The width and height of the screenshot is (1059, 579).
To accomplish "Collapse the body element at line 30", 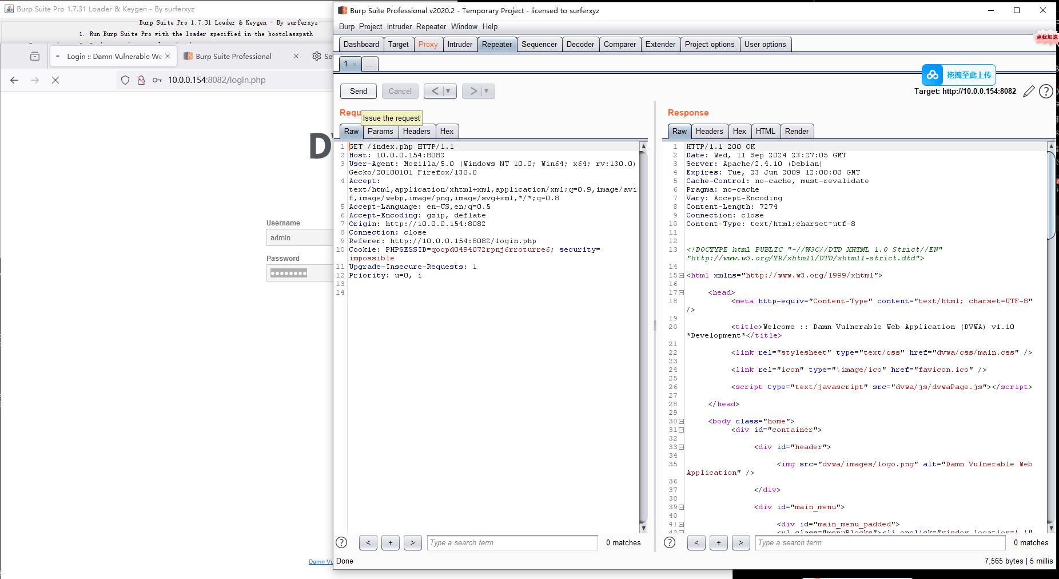I will [681, 422].
